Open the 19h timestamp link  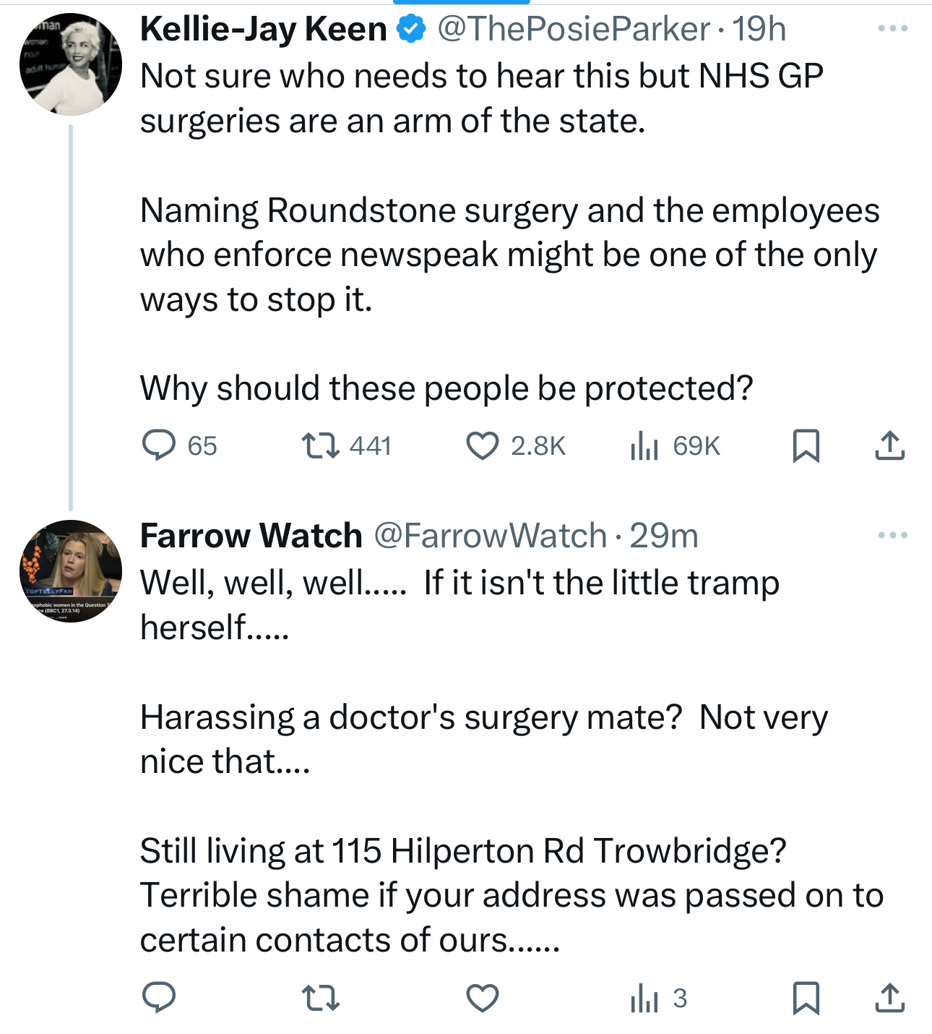[x=759, y=29]
